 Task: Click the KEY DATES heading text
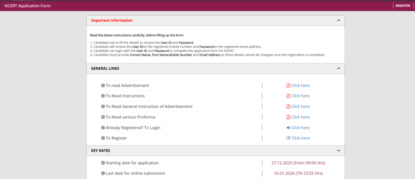pyautogui.click(x=101, y=151)
